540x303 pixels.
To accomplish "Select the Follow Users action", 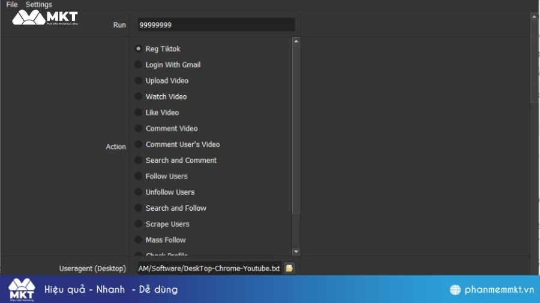I will [x=161, y=176].
